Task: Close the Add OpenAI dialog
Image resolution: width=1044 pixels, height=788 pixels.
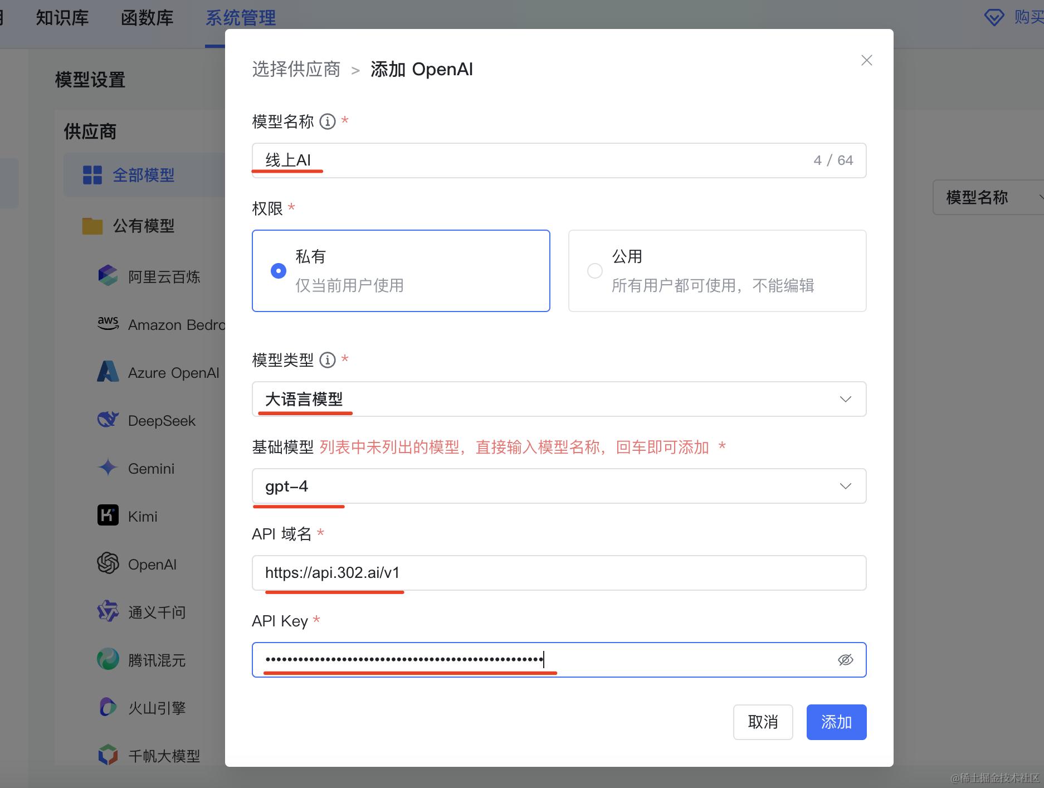Action: click(x=866, y=60)
